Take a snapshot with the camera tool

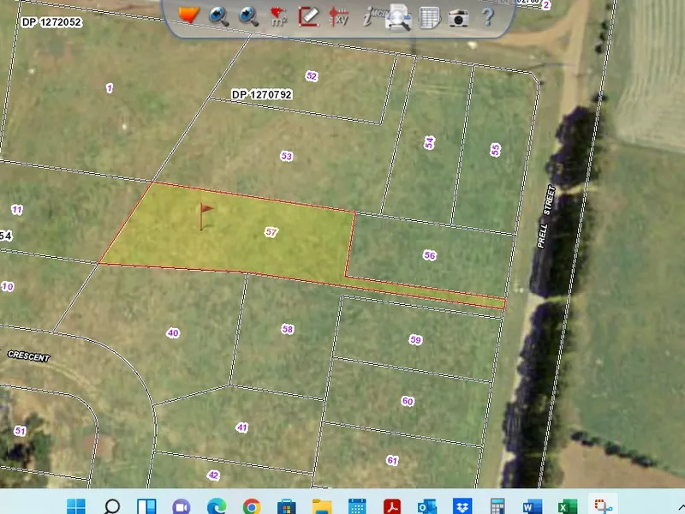coord(456,16)
